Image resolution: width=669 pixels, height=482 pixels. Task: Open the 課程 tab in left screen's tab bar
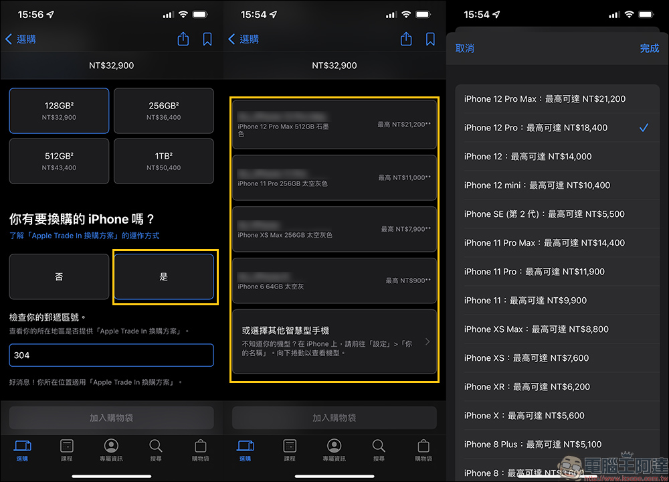click(x=66, y=451)
